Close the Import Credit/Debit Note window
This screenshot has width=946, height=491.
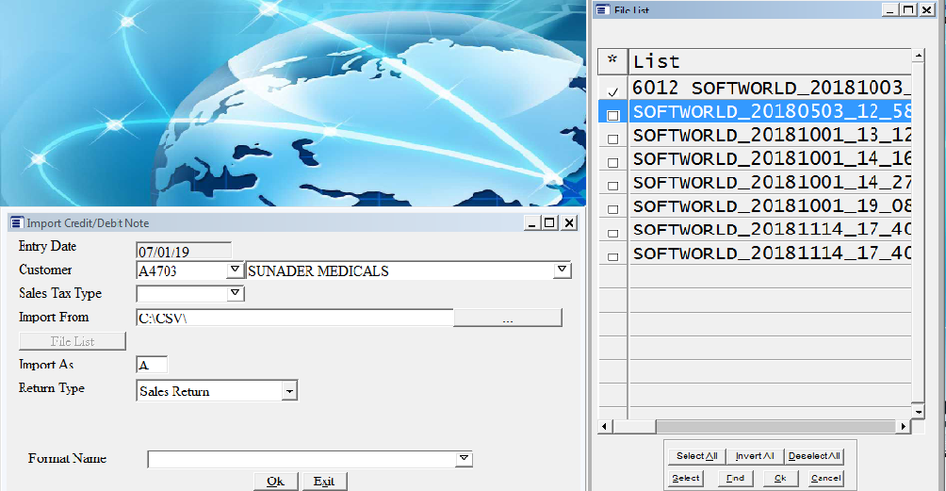pos(569,223)
